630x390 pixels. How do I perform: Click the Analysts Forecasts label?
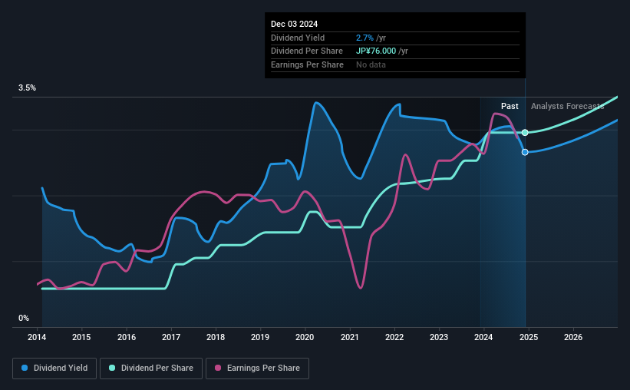(x=567, y=106)
